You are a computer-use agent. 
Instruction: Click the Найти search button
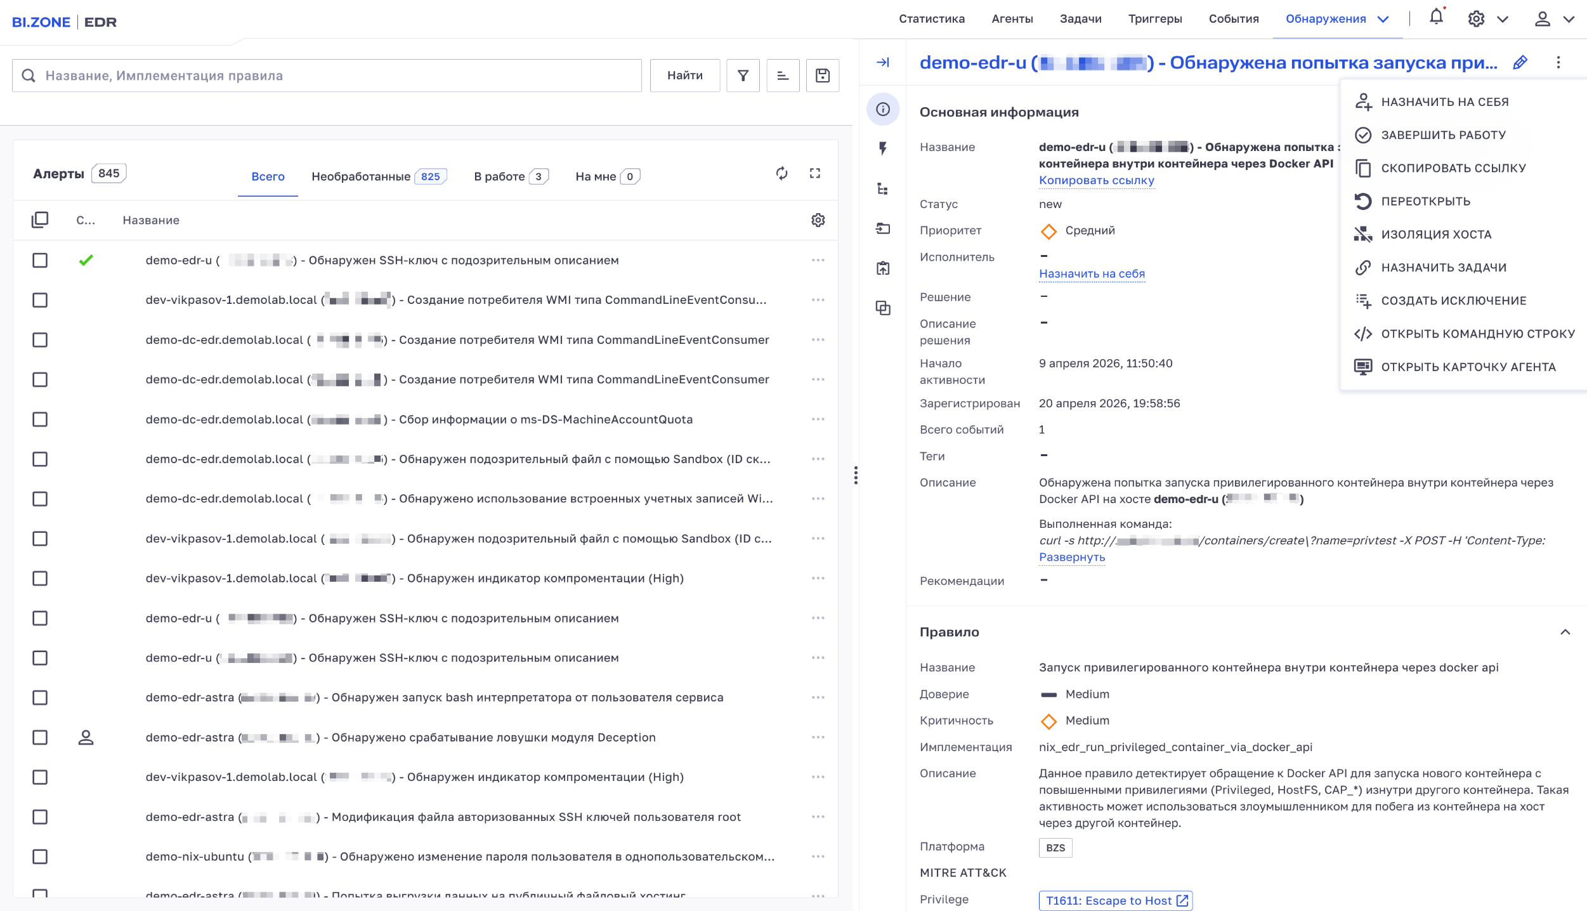tap(685, 75)
